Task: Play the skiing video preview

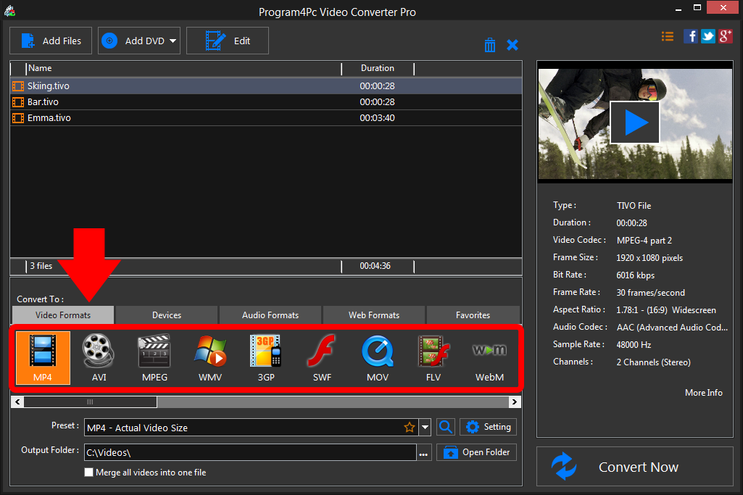Action: click(634, 122)
